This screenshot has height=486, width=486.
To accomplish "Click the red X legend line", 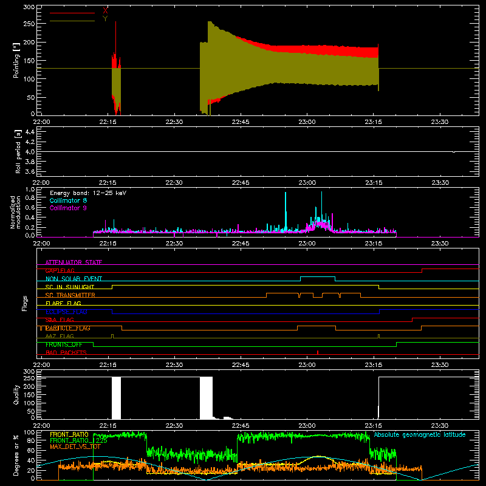I will pyautogui.click(x=72, y=13).
